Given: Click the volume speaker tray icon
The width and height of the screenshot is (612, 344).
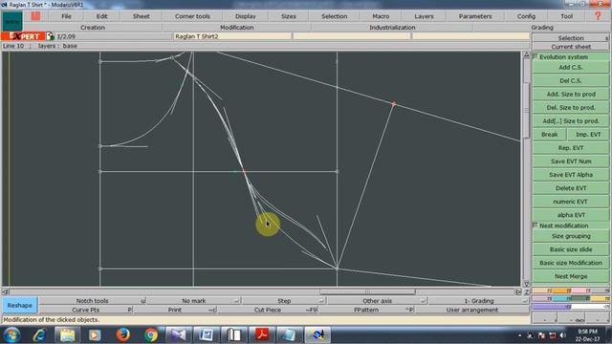Looking at the screenshot, I should pos(562,335).
